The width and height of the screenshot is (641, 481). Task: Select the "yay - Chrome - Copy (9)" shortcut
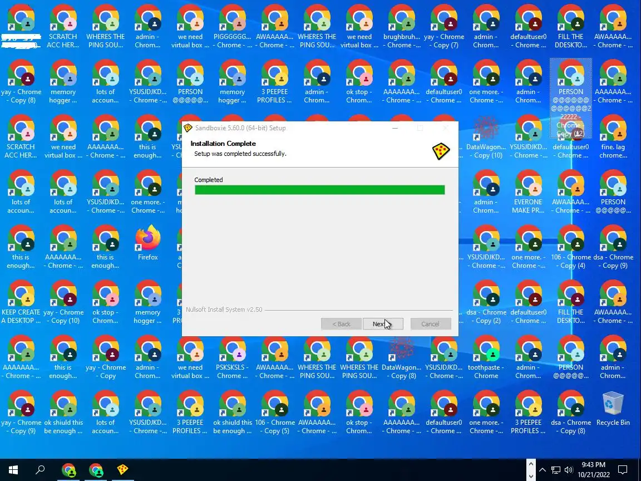coord(21,413)
